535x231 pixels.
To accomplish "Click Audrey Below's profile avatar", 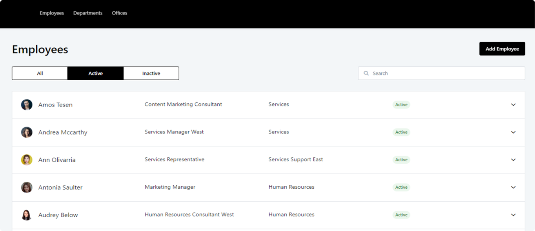I will pyautogui.click(x=27, y=215).
